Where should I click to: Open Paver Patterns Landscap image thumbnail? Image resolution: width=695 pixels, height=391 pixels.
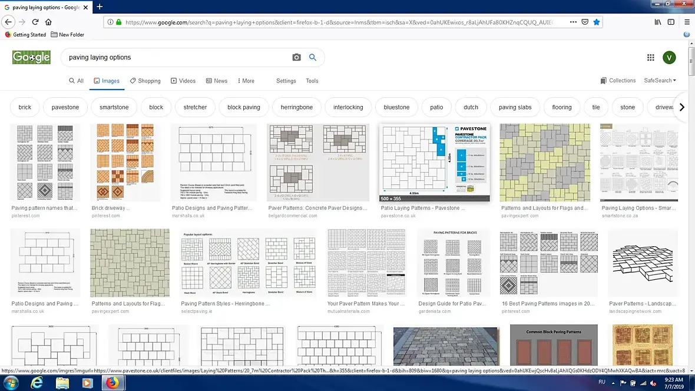[643, 263]
